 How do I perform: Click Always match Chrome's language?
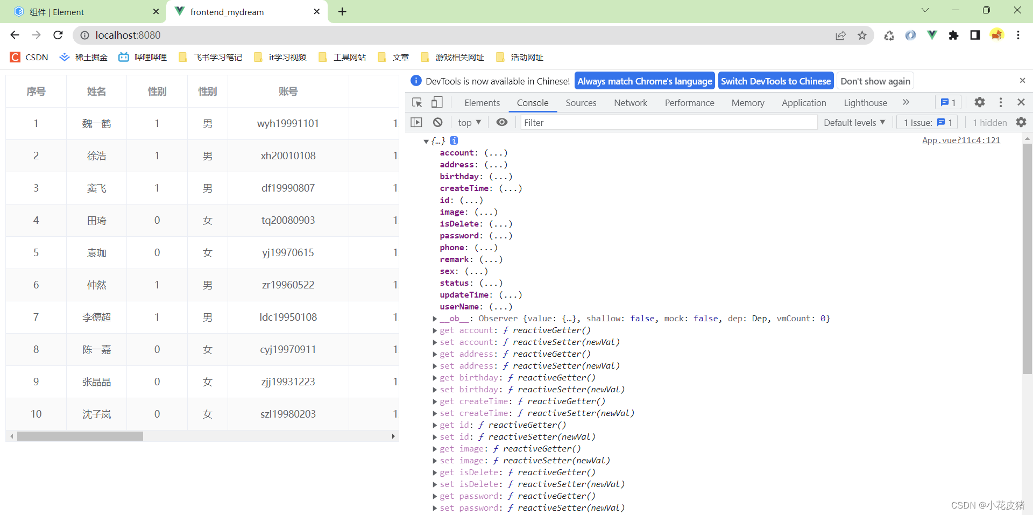(645, 81)
